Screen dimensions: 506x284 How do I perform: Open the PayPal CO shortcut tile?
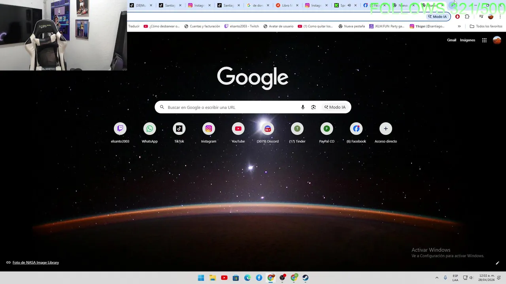pyautogui.click(x=327, y=133)
